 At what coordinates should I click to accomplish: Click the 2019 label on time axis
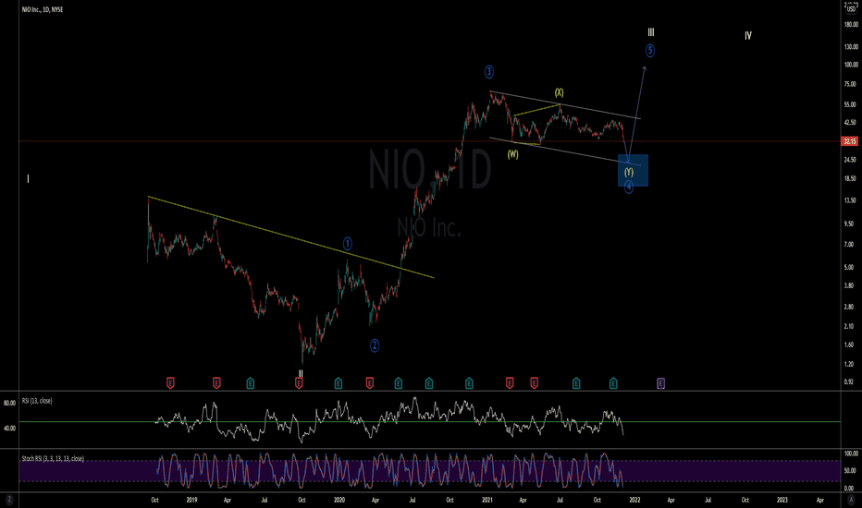point(191,500)
